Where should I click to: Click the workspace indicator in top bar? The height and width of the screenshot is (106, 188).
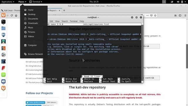pyautogui.click(x=164, y=2)
